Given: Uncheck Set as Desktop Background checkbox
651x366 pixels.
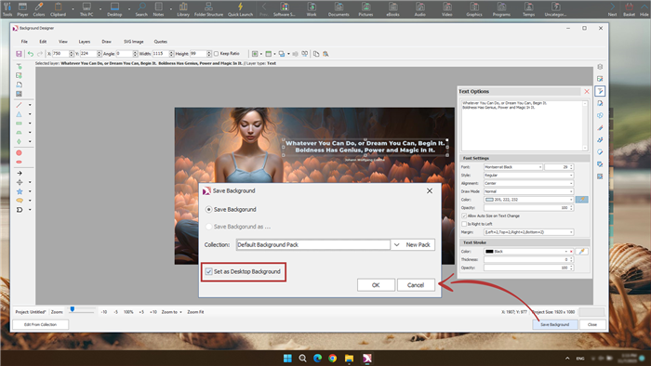Looking at the screenshot, I should pyautogui.click(x=209, y=272).
